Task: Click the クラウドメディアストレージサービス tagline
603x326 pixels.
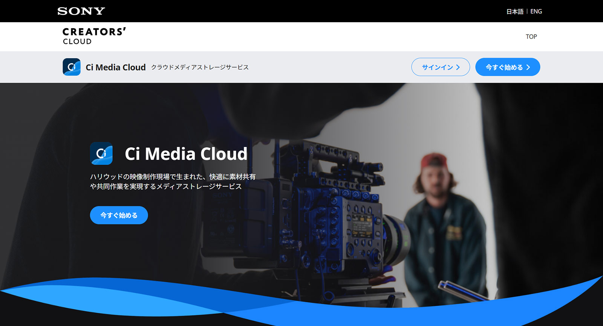Action: [x=200, y=67]
